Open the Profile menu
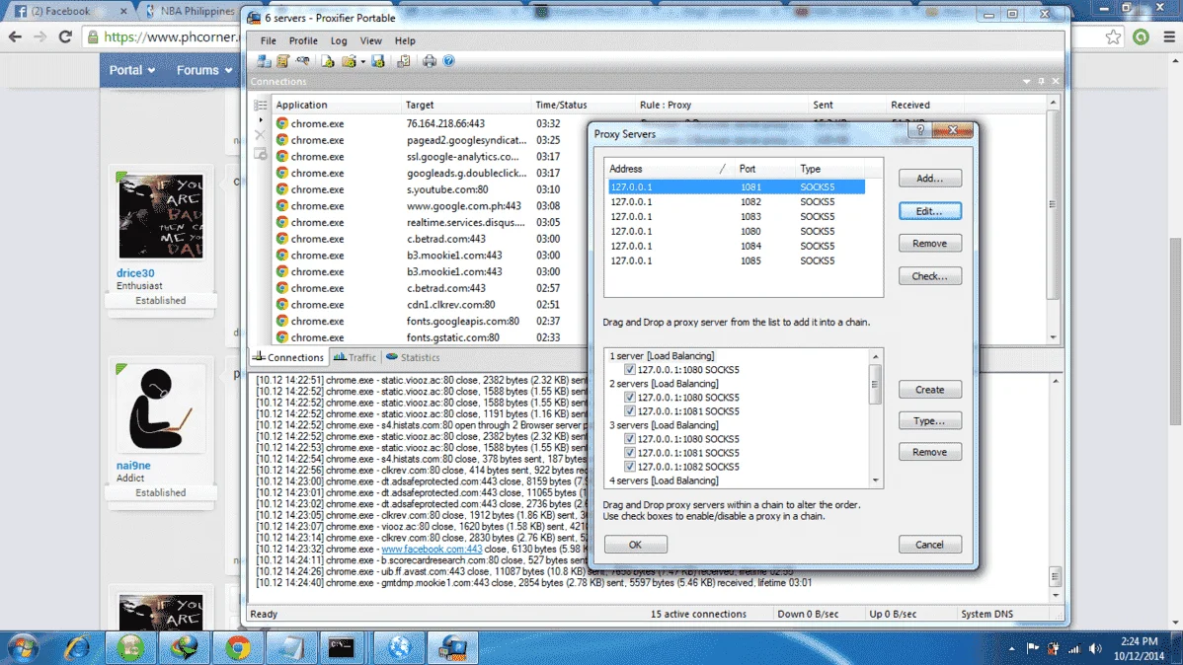 (x=302, y=40)
